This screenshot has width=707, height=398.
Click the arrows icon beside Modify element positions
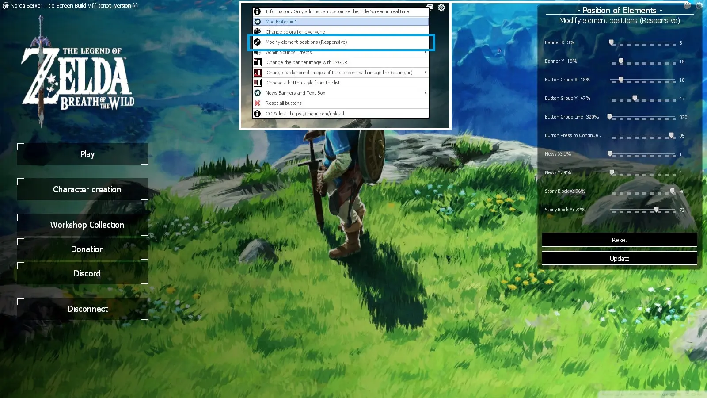257,42
